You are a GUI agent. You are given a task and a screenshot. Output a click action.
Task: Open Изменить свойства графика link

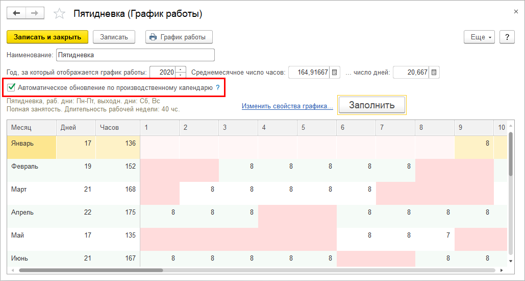287,106
